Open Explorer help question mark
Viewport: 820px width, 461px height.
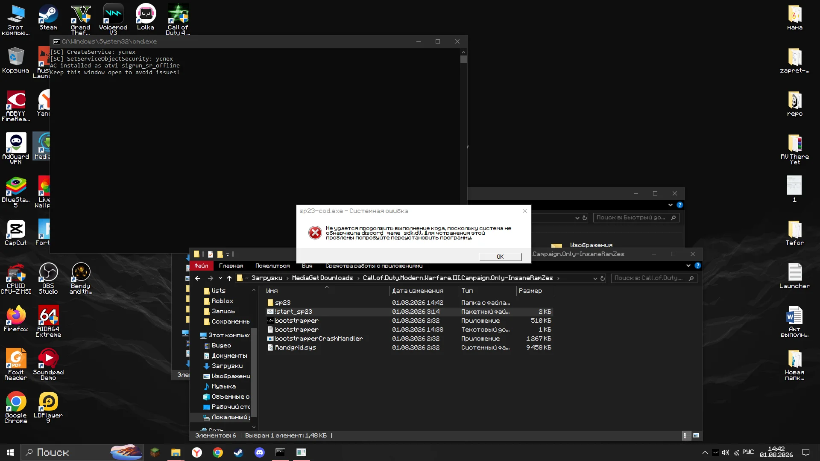pyautogui.click(x=698, y=266)
